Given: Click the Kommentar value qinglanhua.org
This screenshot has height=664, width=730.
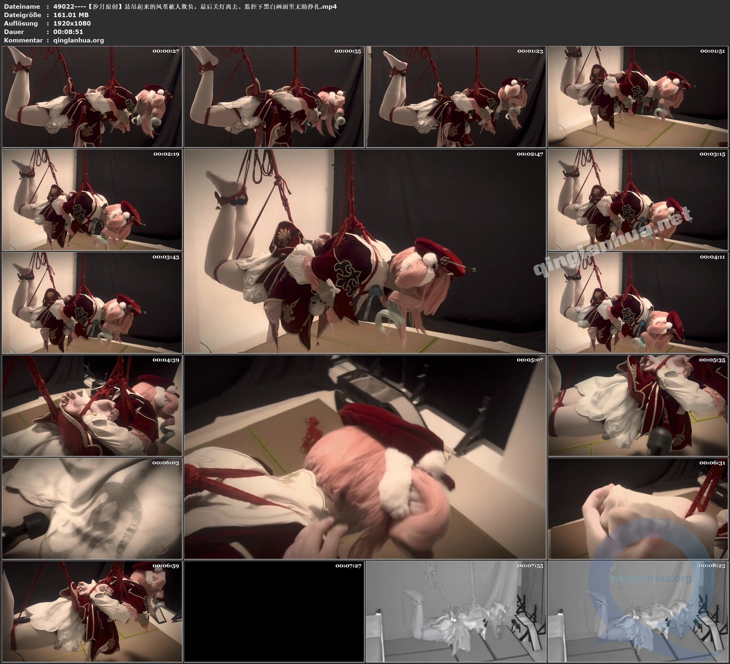Looking at the screenshot, I should coord(79,40).
